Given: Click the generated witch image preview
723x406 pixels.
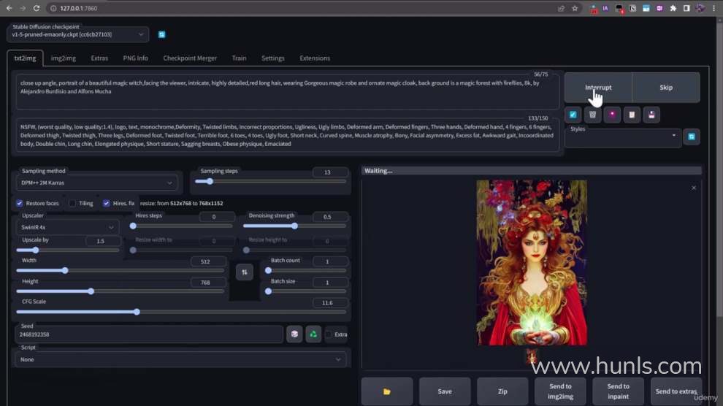Looking at the screenshot, I should [x=532, y=263].
